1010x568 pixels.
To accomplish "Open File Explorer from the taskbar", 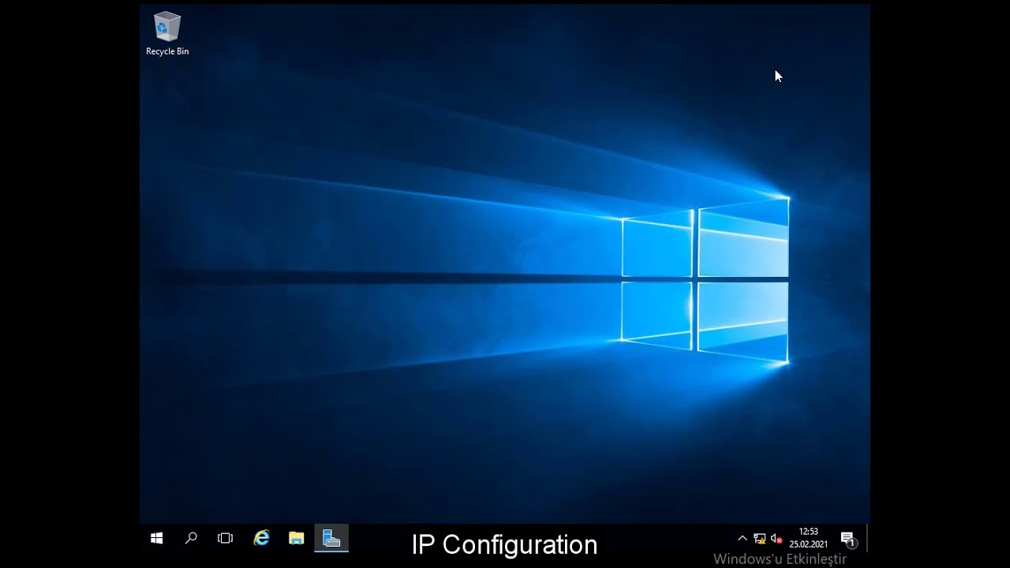I will [x=297, y=538].
